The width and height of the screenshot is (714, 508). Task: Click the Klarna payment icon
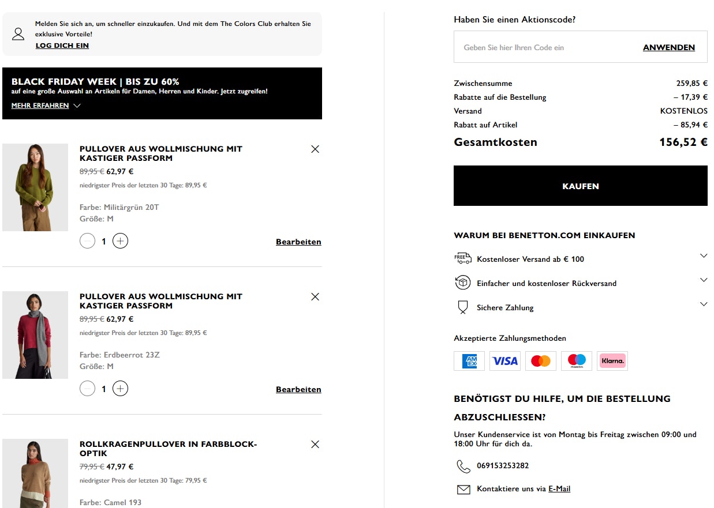612,361
